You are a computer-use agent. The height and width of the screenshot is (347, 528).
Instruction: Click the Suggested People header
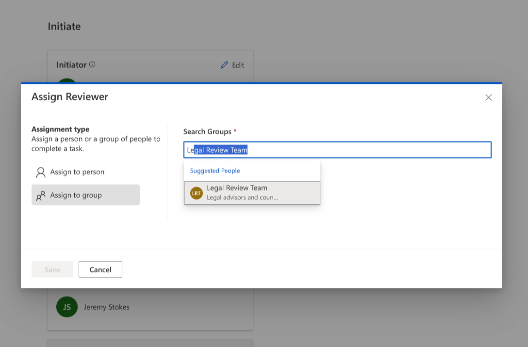[215, 171]
